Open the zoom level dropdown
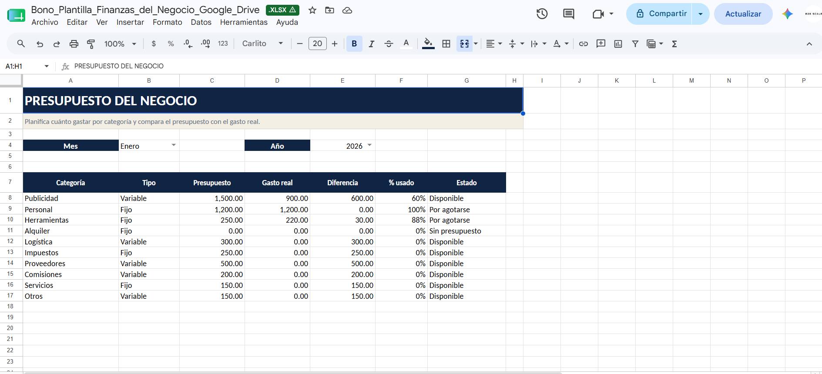The image size is (822, 374). 120,43
